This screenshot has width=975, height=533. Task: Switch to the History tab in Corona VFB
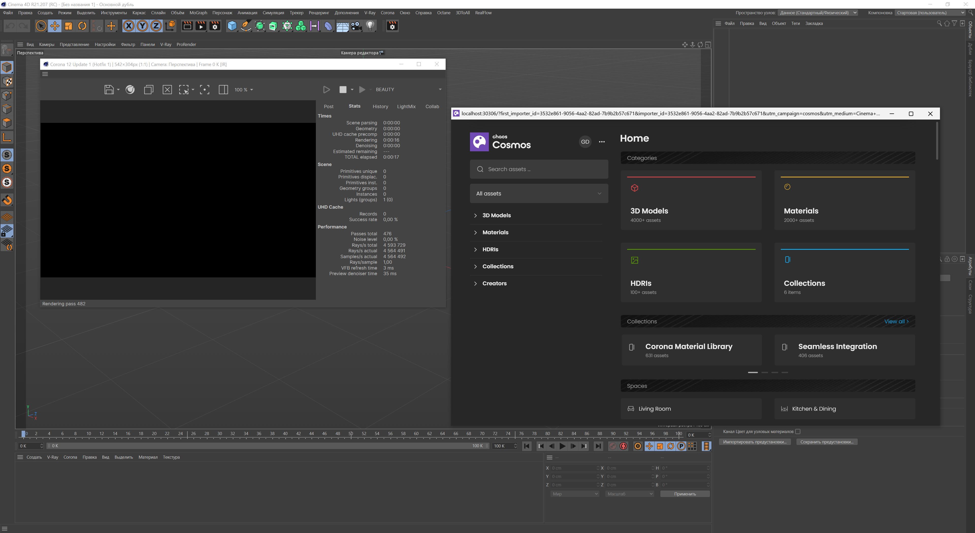click(x=380, y=107)
